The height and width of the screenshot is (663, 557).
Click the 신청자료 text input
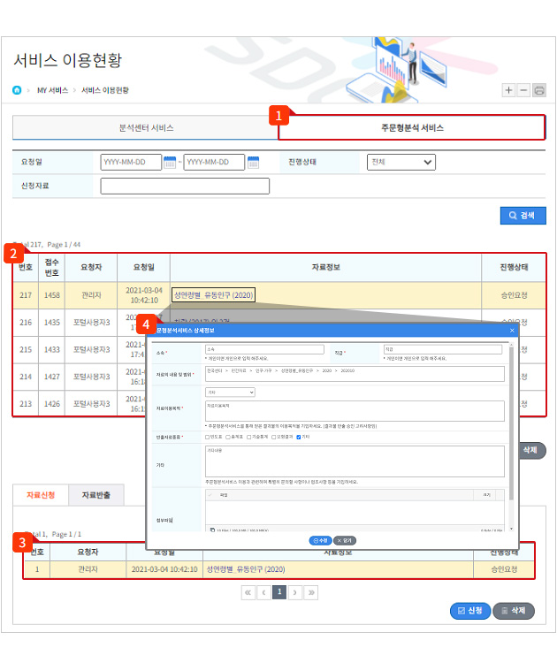coord(185,186)
